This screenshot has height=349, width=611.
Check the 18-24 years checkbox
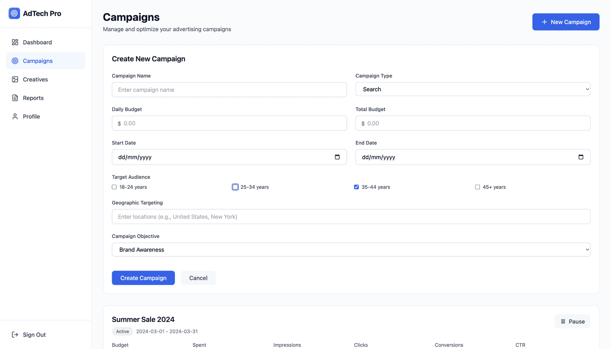(x=114, y=187)
